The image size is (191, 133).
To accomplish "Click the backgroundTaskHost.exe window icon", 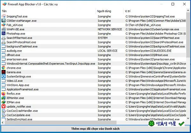I will tap(4, 46).
